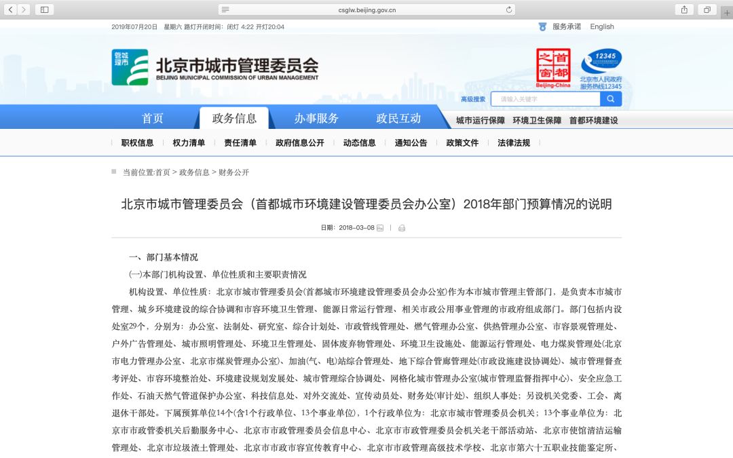Image resolution: width=733 pixels, height=458 pixels.
Task: Open the 权力清单 submenu item
Action: pos(189,143)
